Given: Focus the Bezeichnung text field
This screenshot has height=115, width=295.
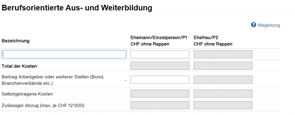Looking at the screenshot, I should 64,54.
